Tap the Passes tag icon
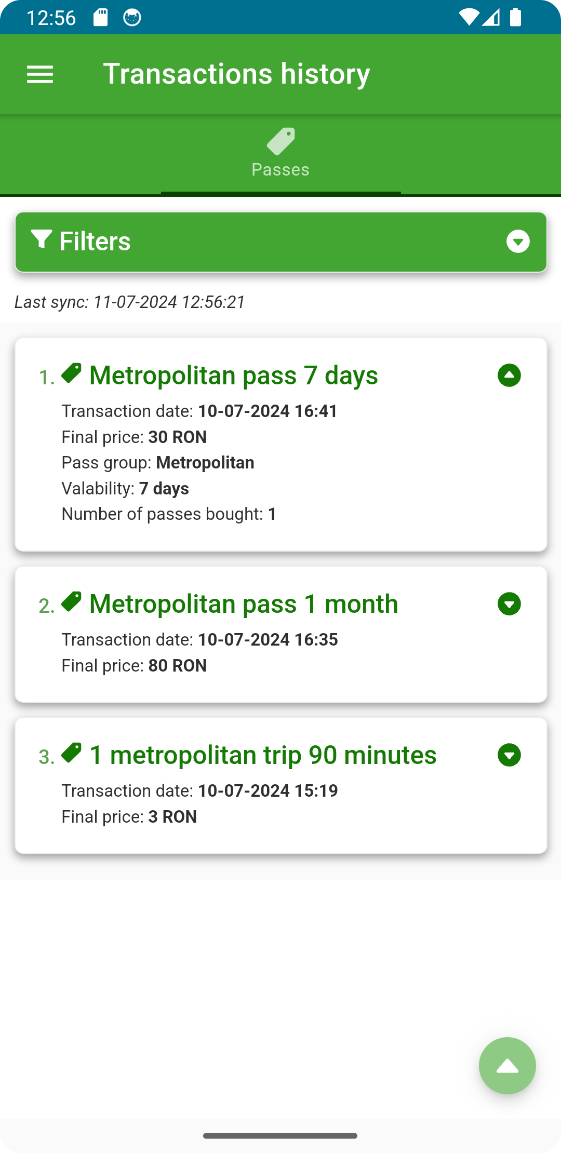Viewport: 561px width, 1153px height. 280,141
